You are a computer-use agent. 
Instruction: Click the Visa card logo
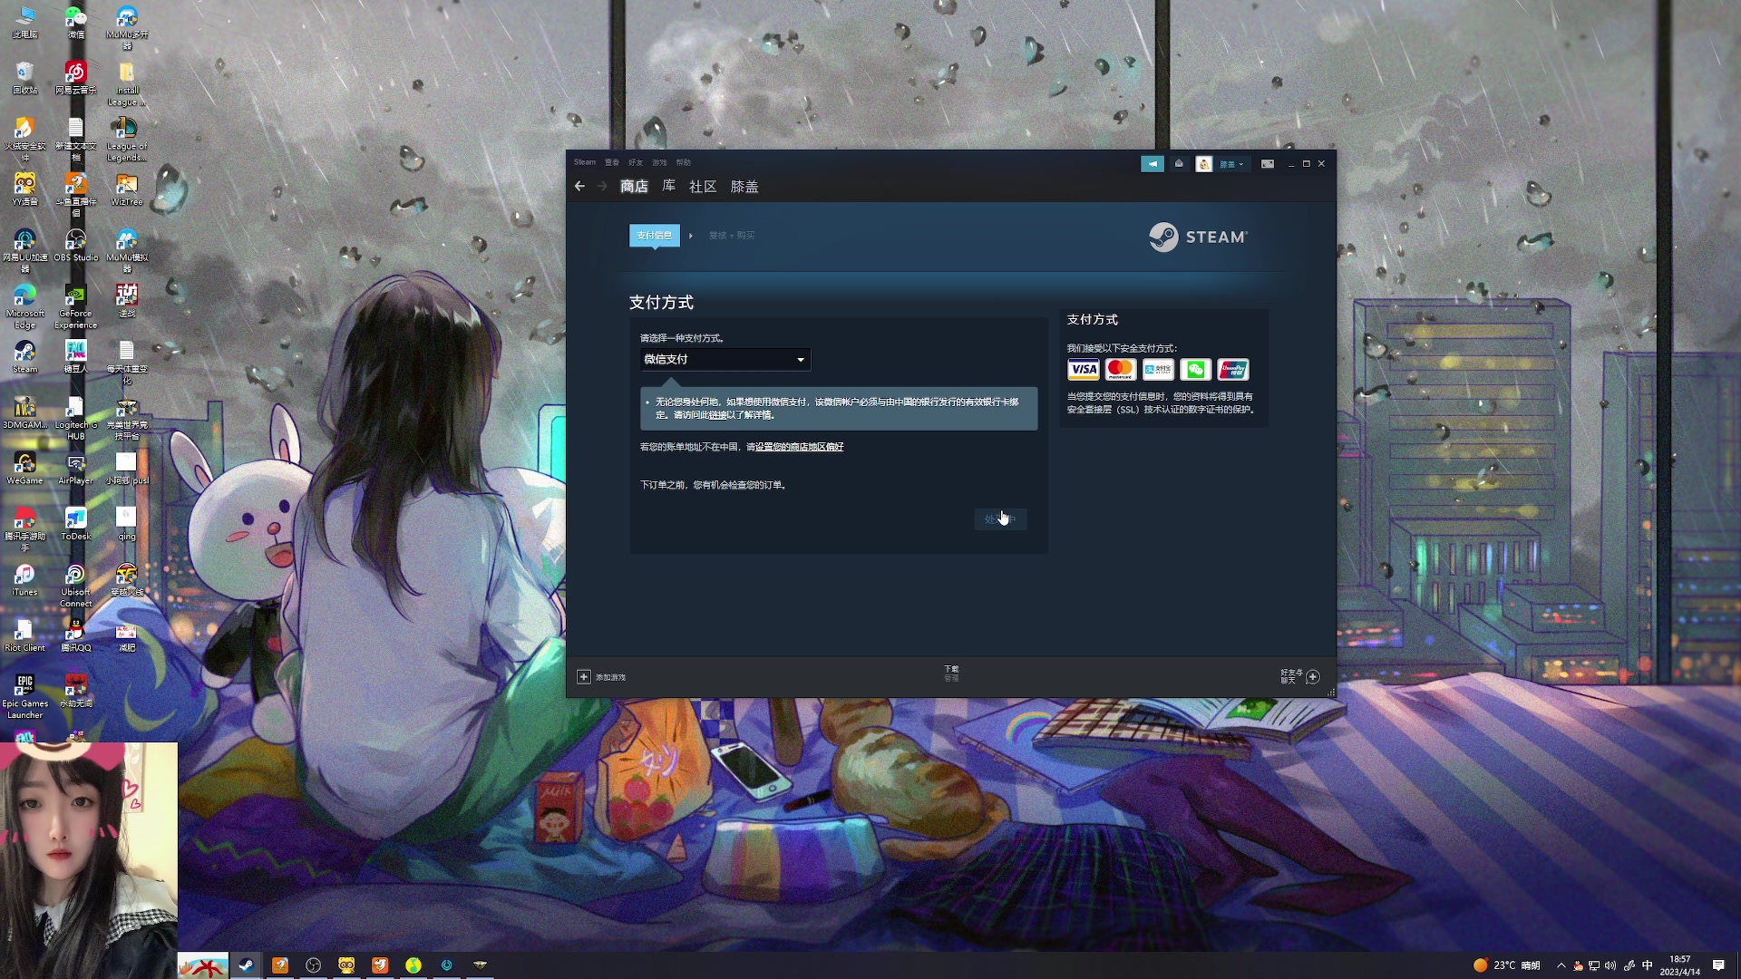click(1083, 370)
